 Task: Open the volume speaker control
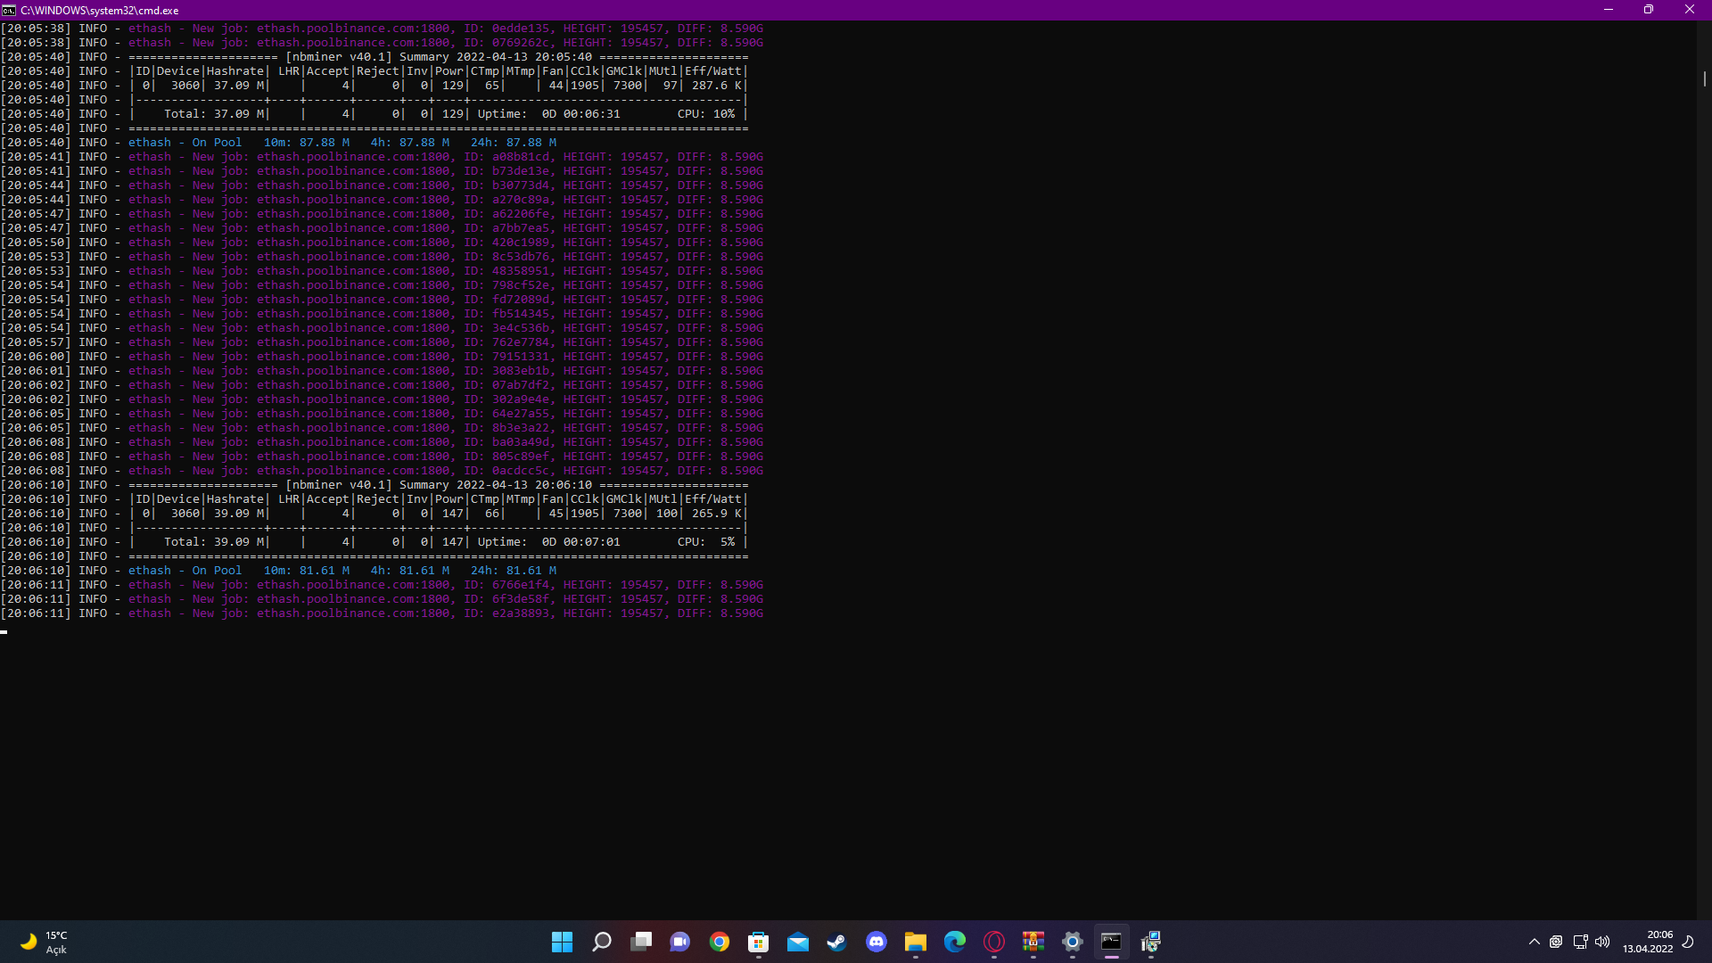click(x=1602, y=942)
